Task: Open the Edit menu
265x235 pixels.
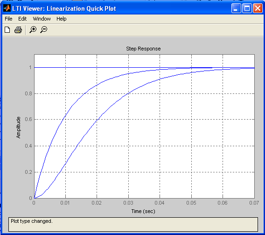Action: click(x=22, y=19)
